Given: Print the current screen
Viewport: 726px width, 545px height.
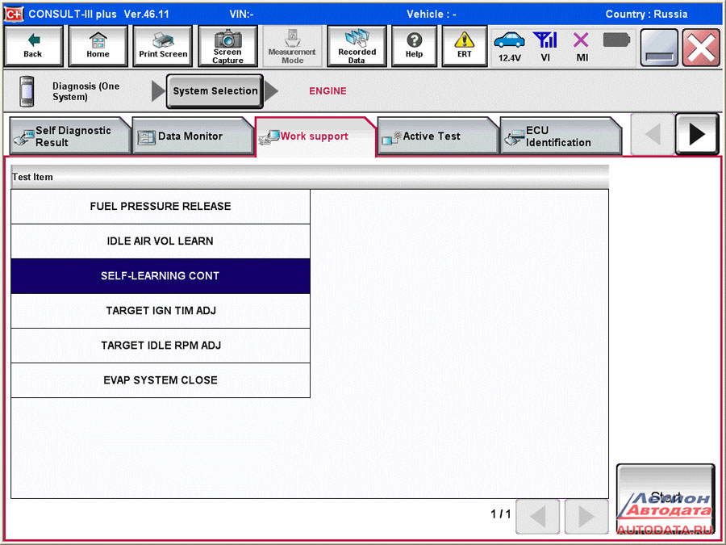Looking at the screenshot, I should [163, 46].
